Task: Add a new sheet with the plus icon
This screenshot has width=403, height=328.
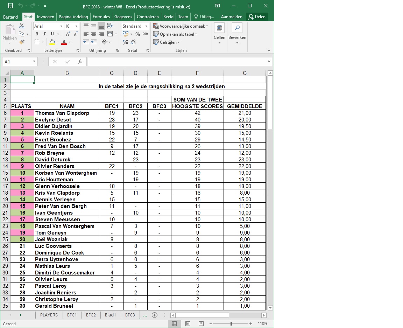Action: tap(155, 315)
